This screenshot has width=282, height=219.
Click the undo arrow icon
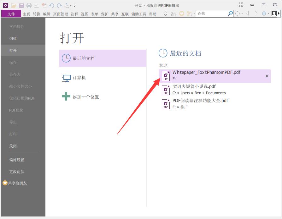click(x=52, y=6)
